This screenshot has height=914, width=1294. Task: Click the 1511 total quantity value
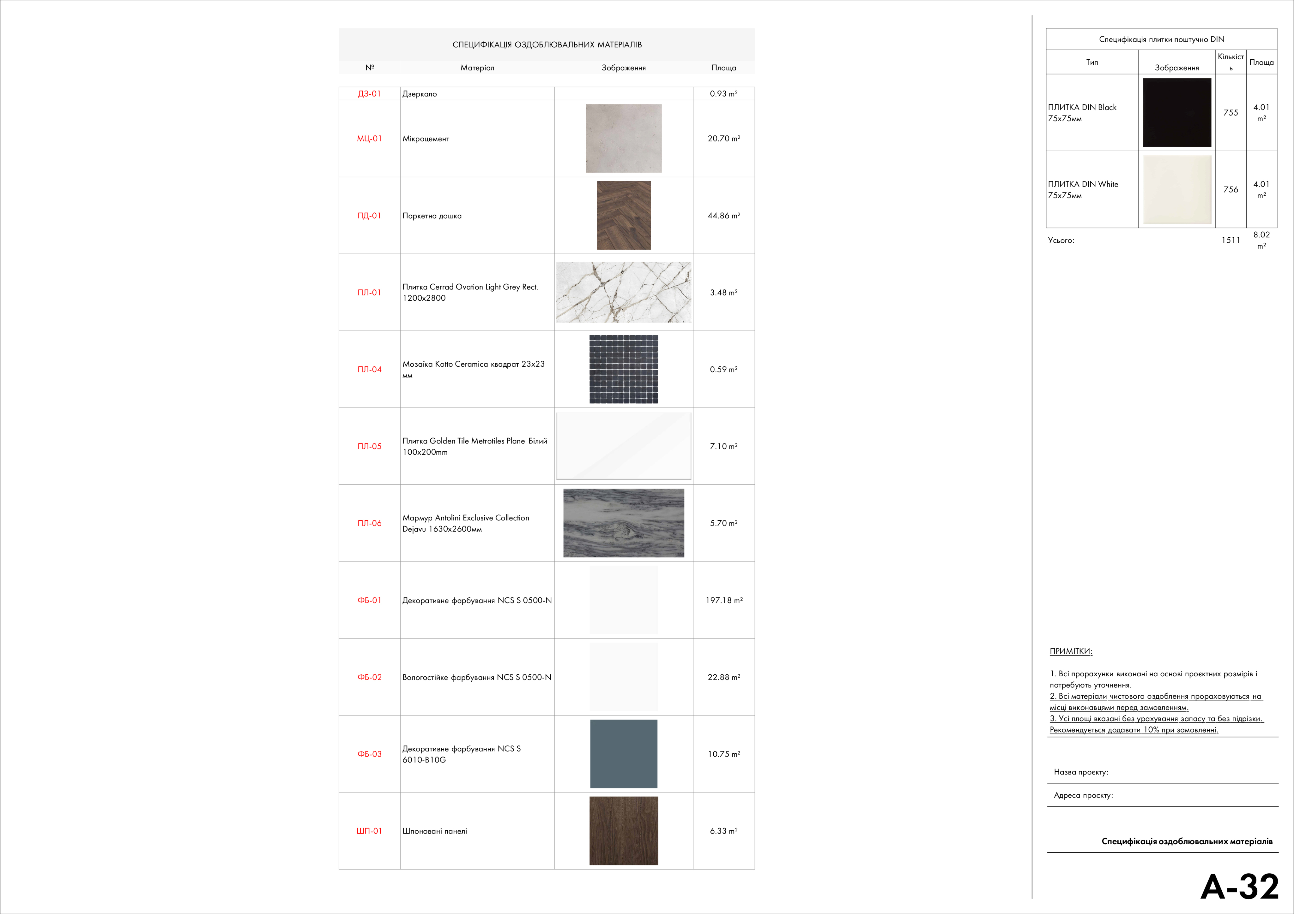1230,240
